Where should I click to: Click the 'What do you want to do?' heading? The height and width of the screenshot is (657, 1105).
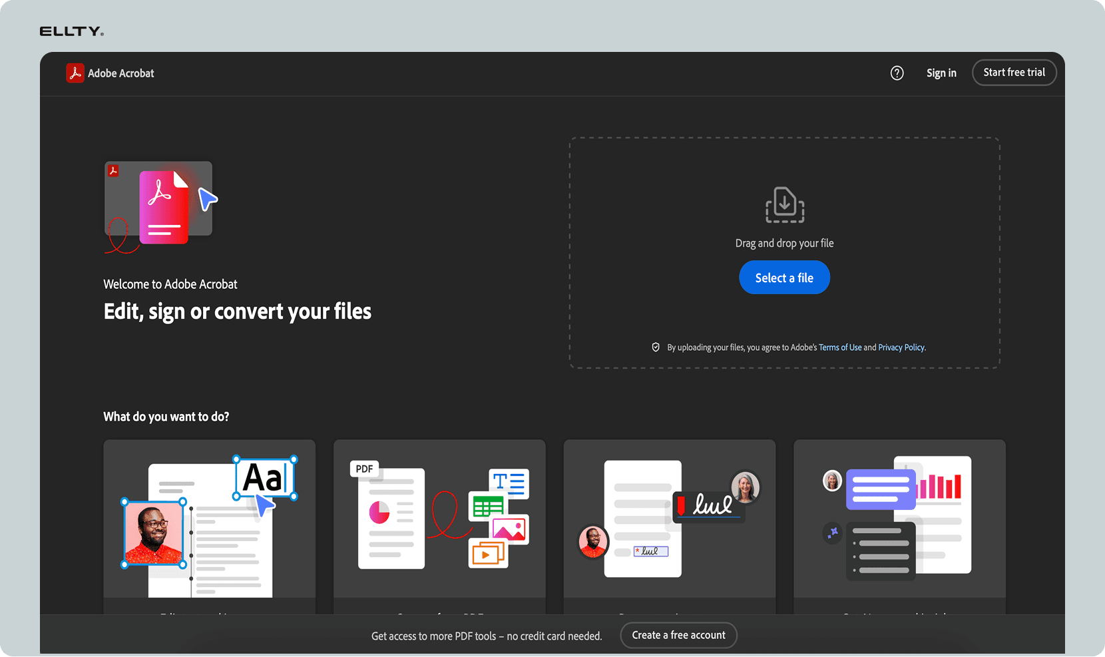pyautogui.click(x=166, y=417)
